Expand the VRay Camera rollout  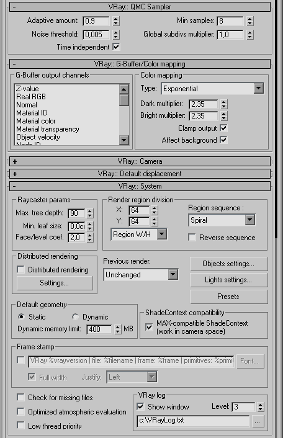[x=140, y=161]
